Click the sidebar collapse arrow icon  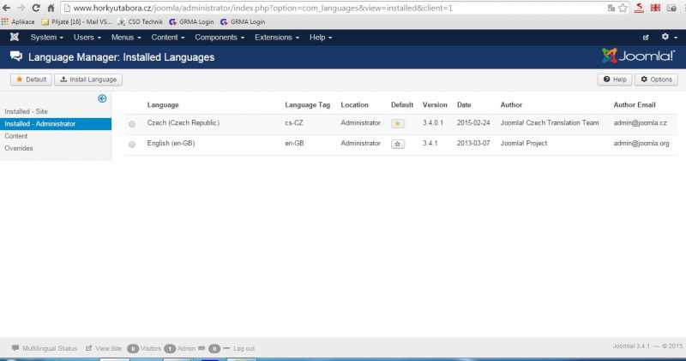tap(102, 98)
